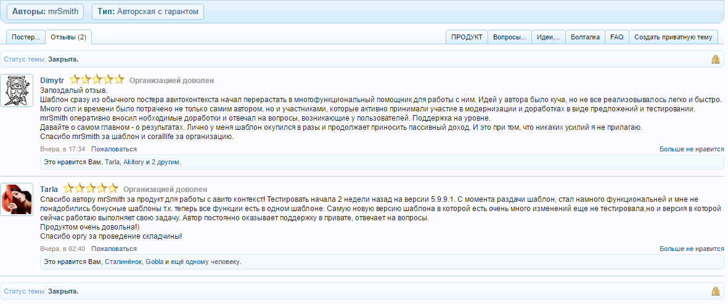The height and width of the screenshot is (304, 728).
Task: Open the Вопросы... tab
Action: pyautogui.click(x=509, y=37)
